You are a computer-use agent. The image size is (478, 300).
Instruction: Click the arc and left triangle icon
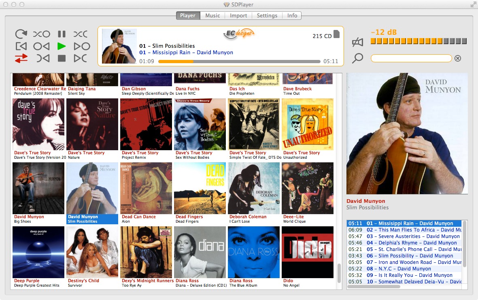[43, 58]
